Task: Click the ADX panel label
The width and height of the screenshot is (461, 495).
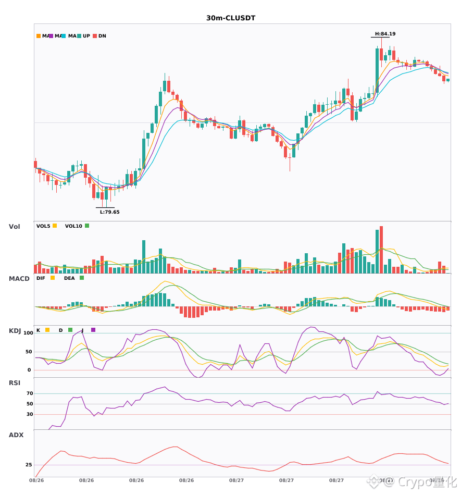Action: [x=16, y=435]
